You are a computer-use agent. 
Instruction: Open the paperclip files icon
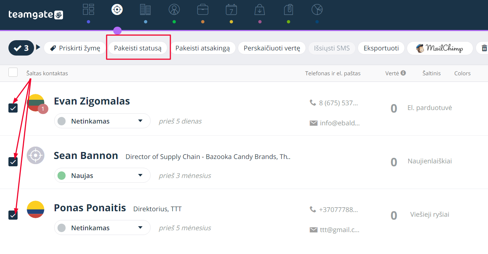coord(288,10)
